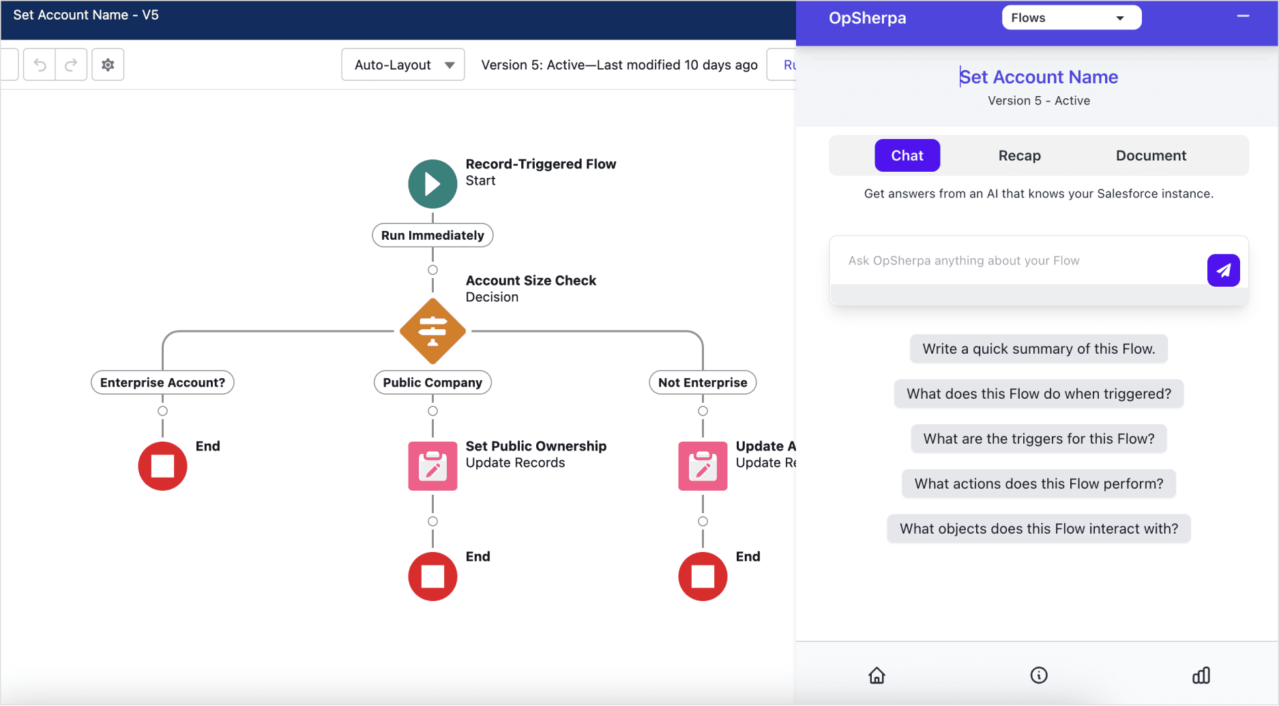Image resolution: width=1279 pixels, height=706 pixels.
Task: Click the 'Version 5 - Active' text
Action: coord(1039,101)
